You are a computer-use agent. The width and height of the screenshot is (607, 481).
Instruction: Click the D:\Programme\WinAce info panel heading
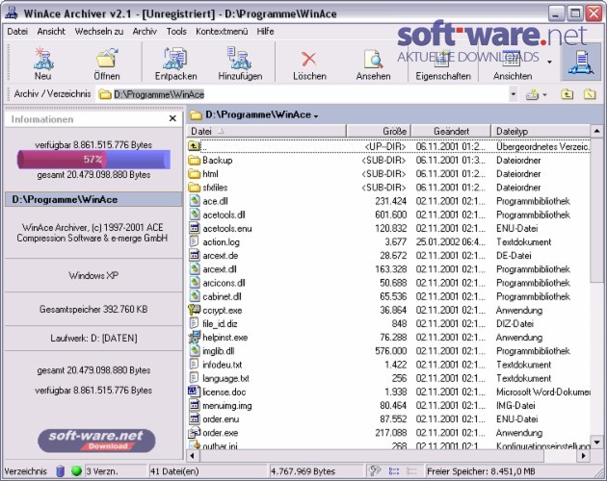click(x=92, y=199)
